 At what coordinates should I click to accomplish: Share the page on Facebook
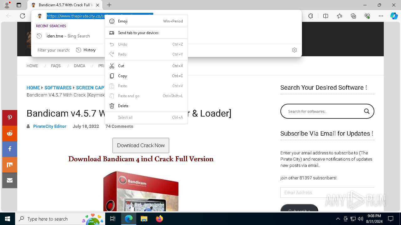(10, 149)
